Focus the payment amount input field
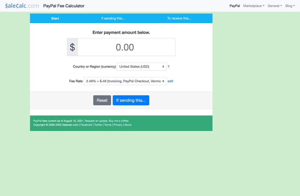300x196 pixels. coord(126,47)
